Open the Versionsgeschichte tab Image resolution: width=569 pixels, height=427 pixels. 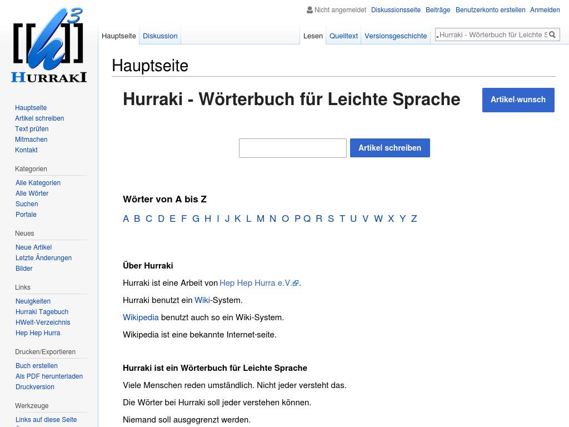[x=396, y=36]
